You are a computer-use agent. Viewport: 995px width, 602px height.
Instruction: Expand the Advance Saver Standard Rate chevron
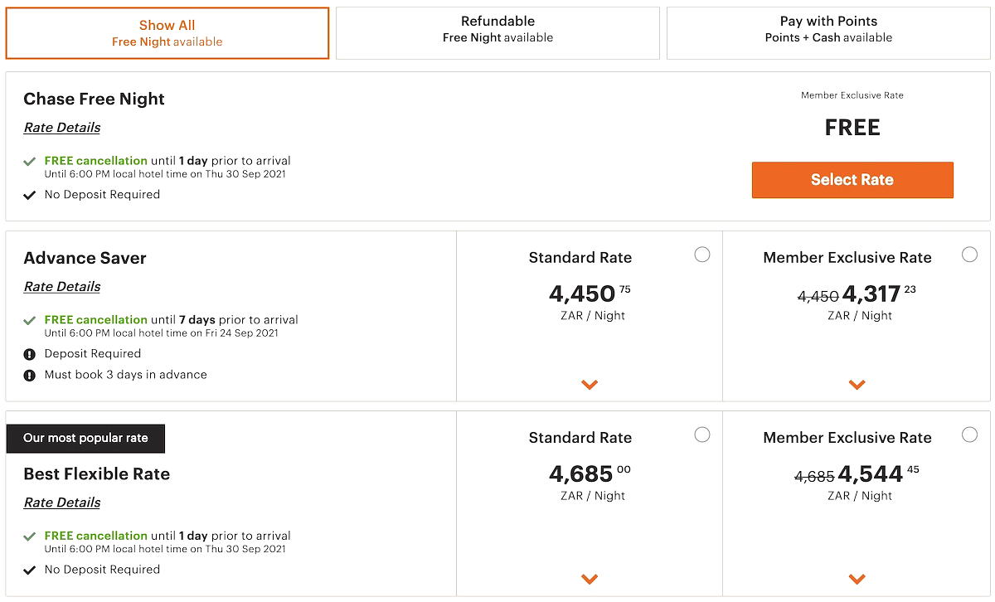click(590, 385)
